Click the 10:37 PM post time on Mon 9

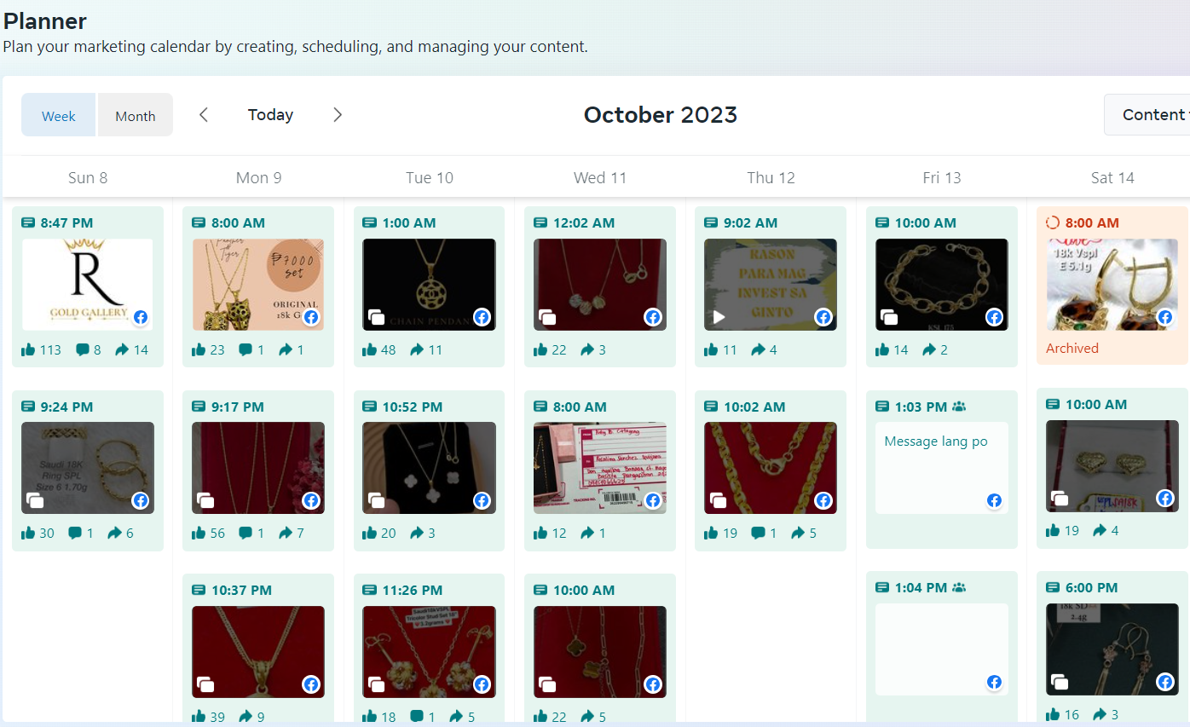(241, 590)
